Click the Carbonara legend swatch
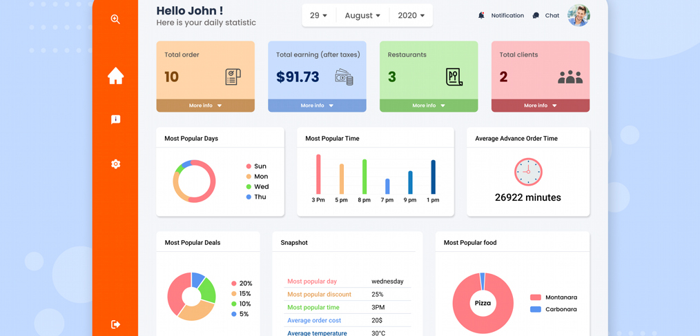The image size is (700, 336). pos(536,309)
